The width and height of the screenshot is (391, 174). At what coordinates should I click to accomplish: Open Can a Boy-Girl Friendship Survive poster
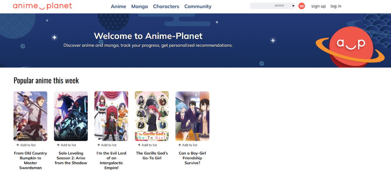click(x=192, y=116)
